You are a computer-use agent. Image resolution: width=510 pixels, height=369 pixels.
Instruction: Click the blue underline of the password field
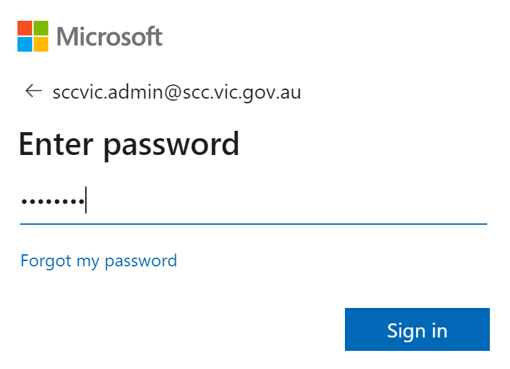[x=254, y=223]
